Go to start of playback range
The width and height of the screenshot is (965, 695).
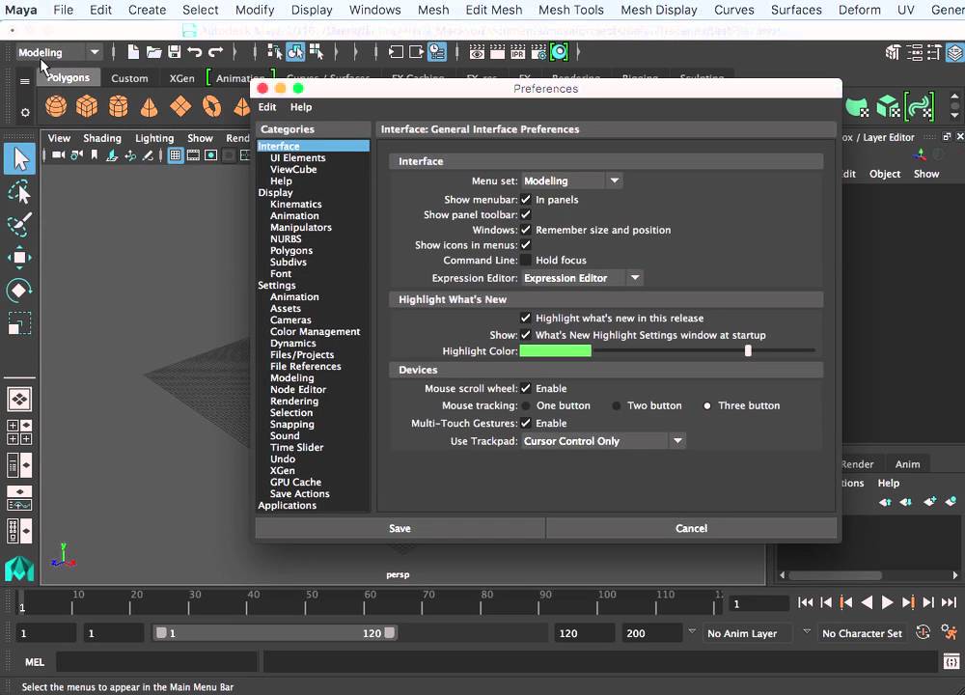[805, 602]
